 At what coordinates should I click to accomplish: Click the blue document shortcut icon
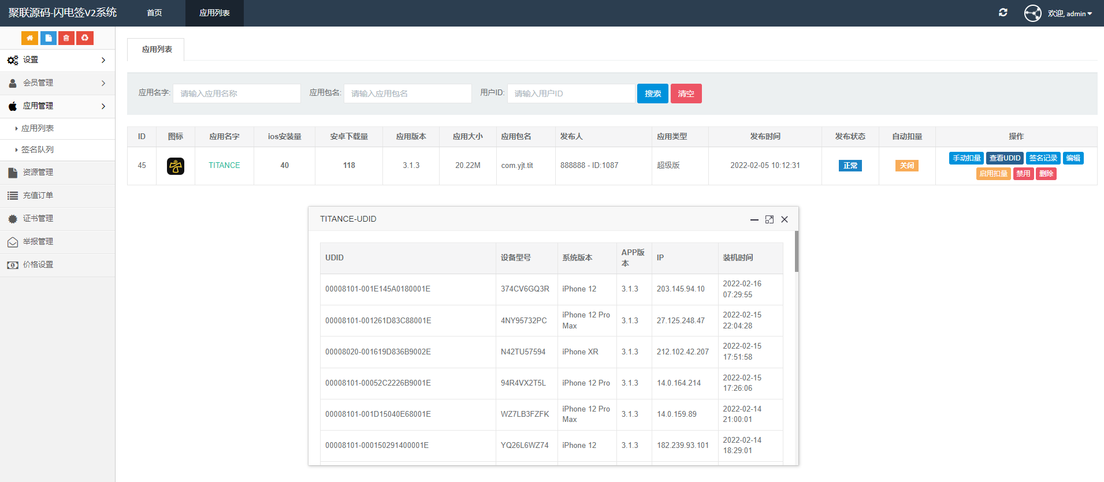coord(48,38)
